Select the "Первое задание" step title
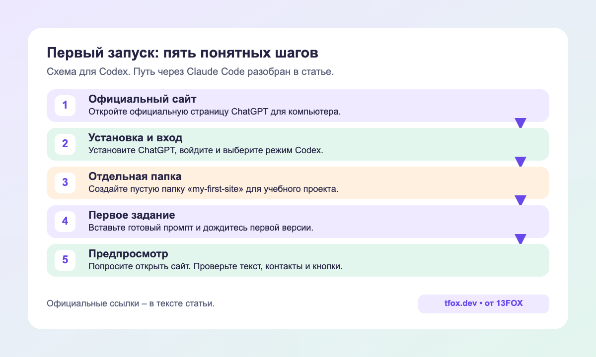The height and width of the screenshot is (357, 596). tap(132, 215)
